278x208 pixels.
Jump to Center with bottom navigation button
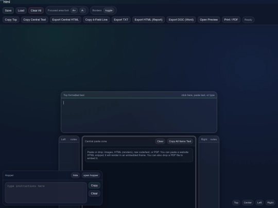[248, 202]
